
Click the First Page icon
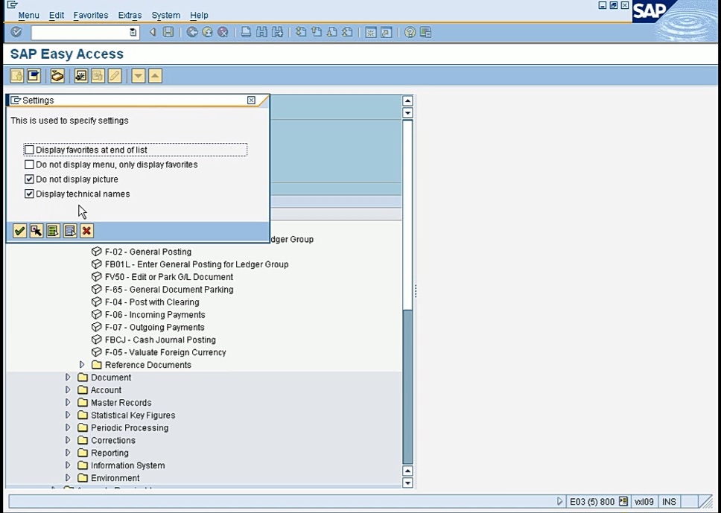301,32
